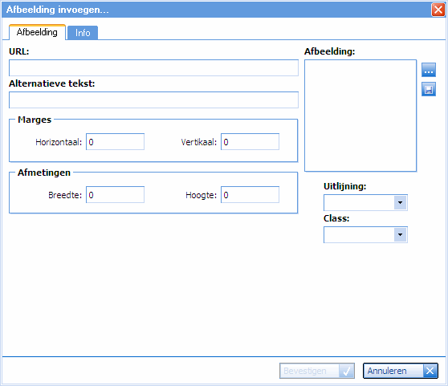The width and height of the screenshot is (448, 386).
Task: Select the Afbeelding tab
Action: click(x=37, y=32)
